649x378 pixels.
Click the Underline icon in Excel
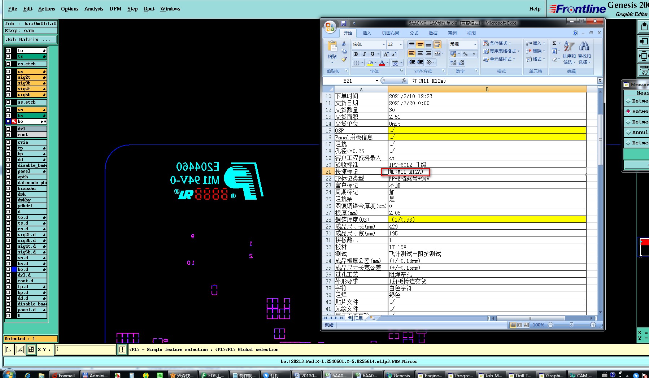click(373, 54)
